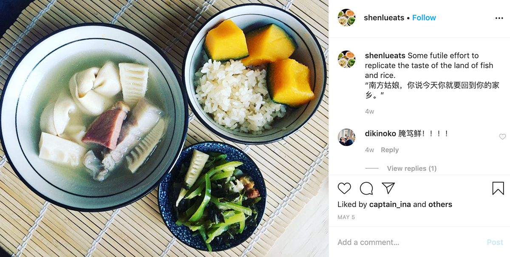Open the MAY 5 post date link

346,217
